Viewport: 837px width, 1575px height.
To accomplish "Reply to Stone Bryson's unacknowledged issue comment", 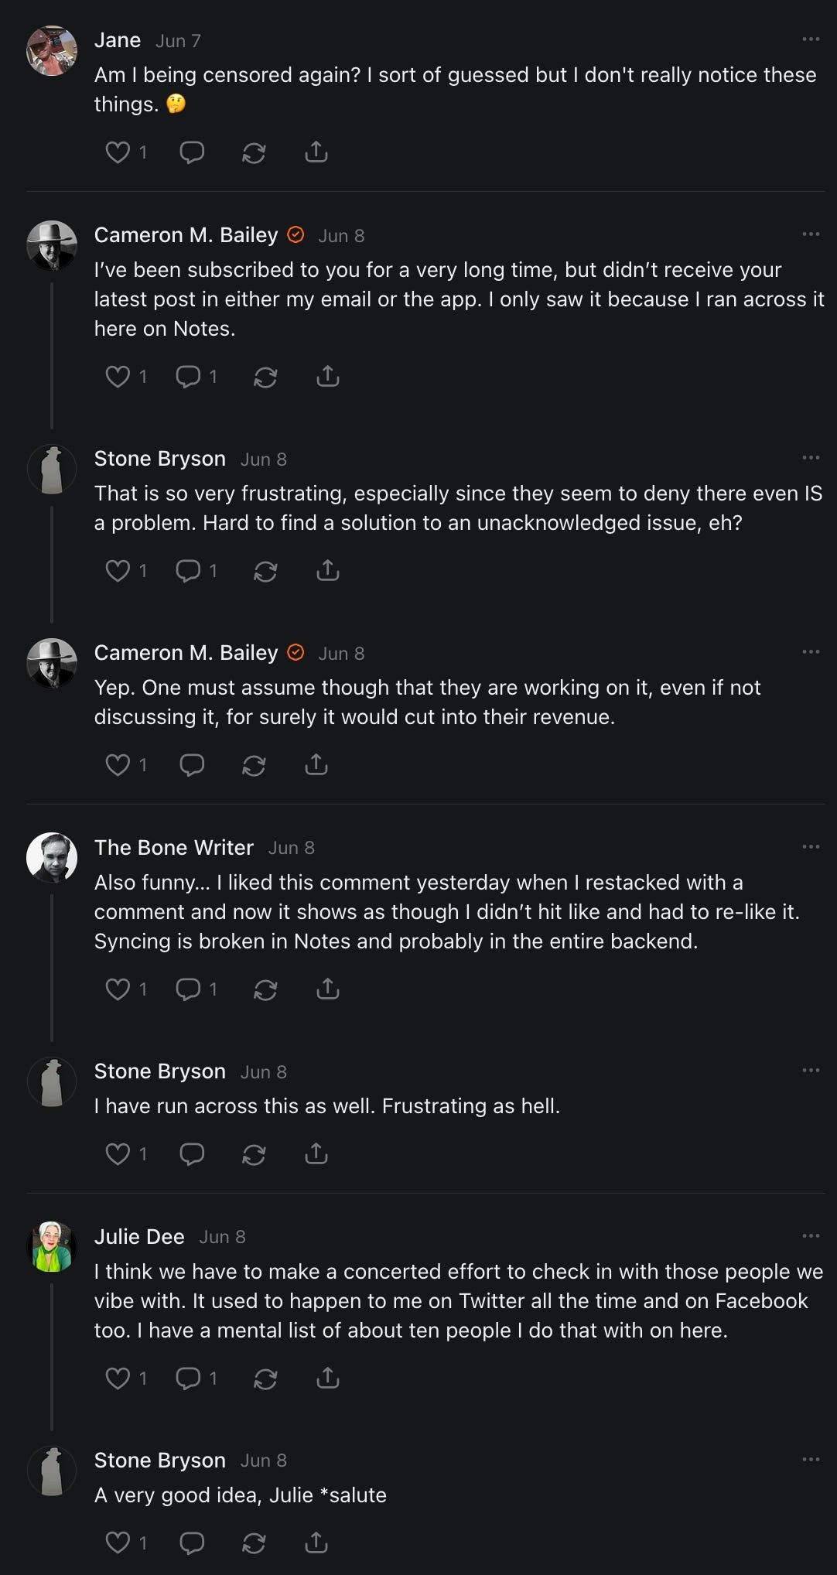I will (x=188, y=571).
